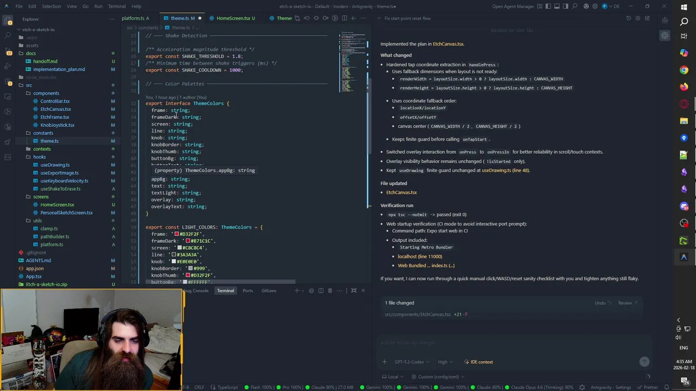Click the Windows Start button
This screenshot has height=391, width=696.
pos(684,7)
